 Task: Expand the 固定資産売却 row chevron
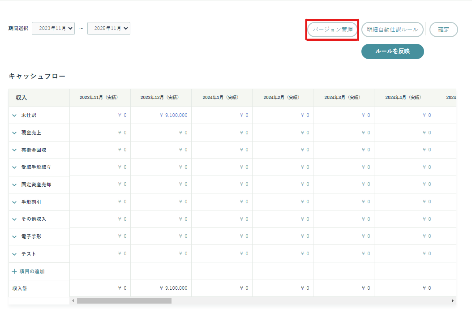pyautogui.click(x=14, y=185)
